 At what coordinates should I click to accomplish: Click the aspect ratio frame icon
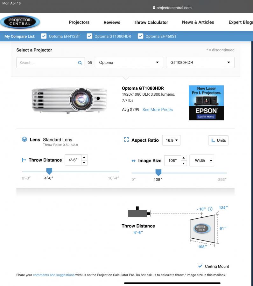[x=126, y=140]
